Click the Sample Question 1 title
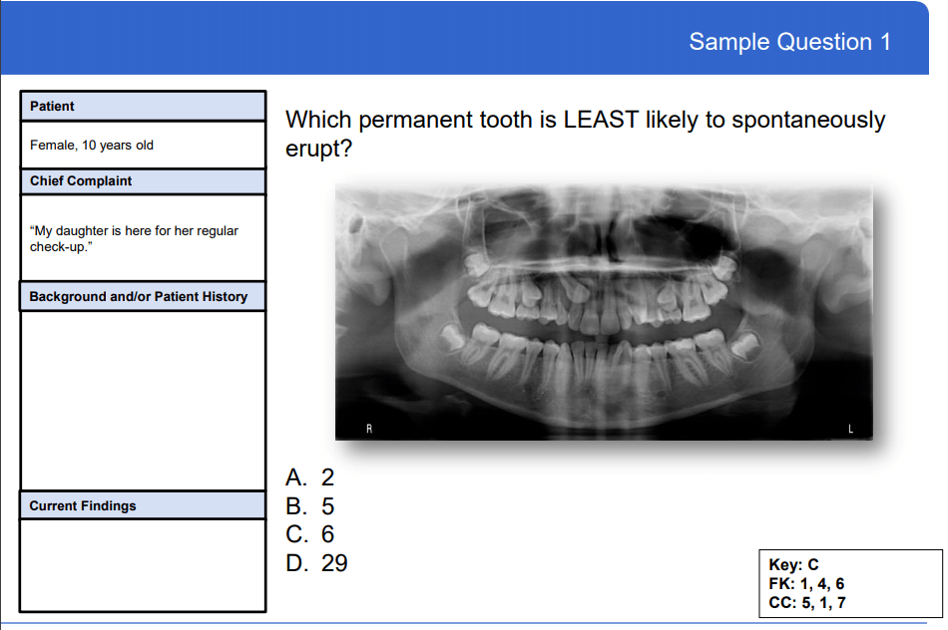The width and height of the screenshot is (948, 630). coord(789,42)
